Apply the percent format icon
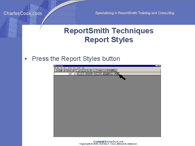The image size is (195, 146). [x=100, y=74]
